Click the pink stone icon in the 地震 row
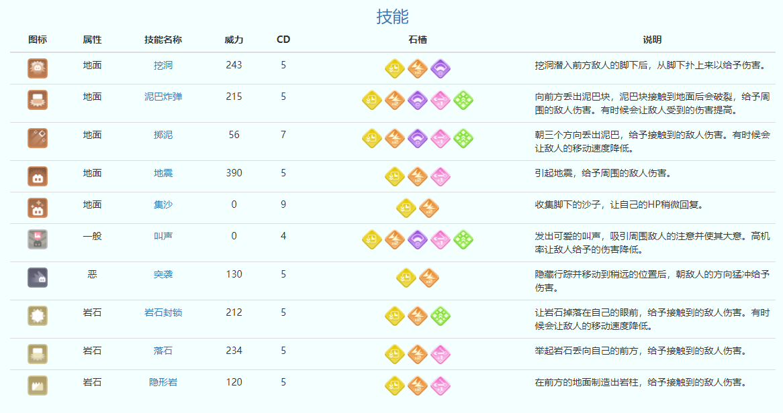Screen dimensions: 783x413 [441, 176]
